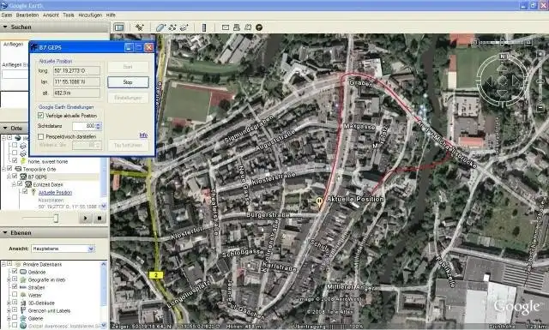
Task: Open the Ansicht menu
Action: [51, 15]
